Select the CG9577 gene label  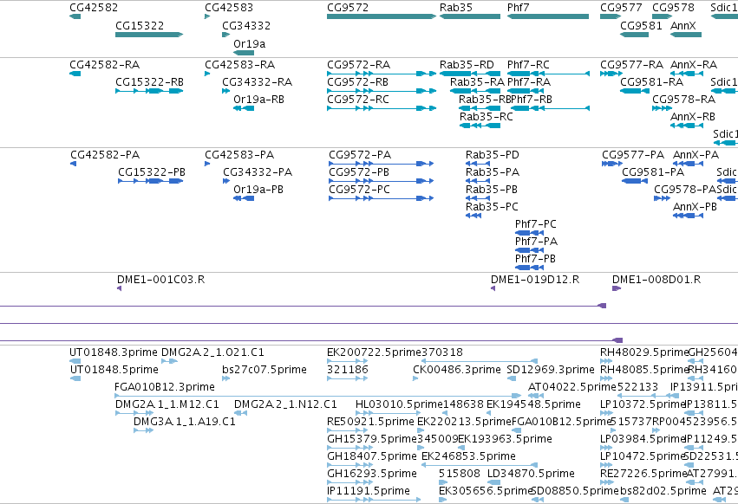[621, 8]
